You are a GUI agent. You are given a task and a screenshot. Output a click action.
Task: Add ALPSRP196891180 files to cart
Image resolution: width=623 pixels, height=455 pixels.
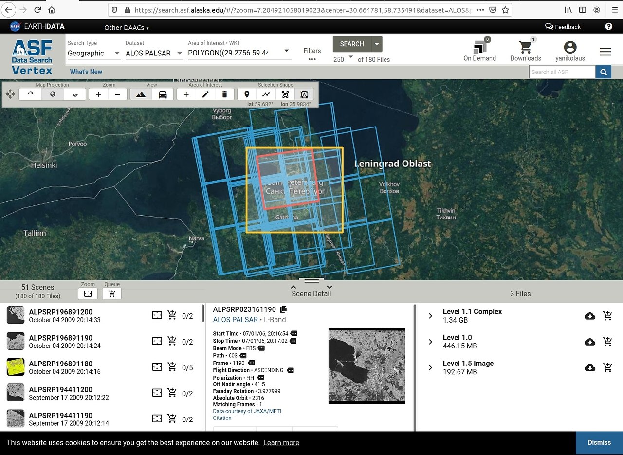tap(172, 367)
